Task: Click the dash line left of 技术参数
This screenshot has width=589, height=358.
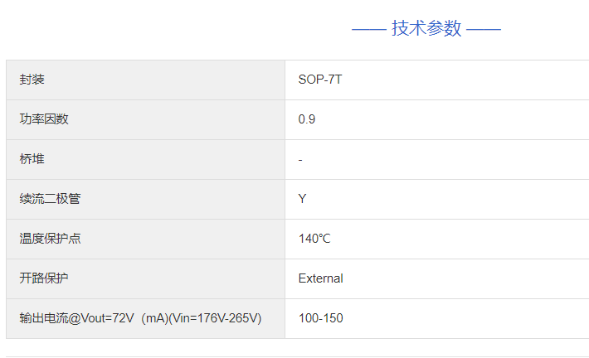Action: (x=369, y=30)
